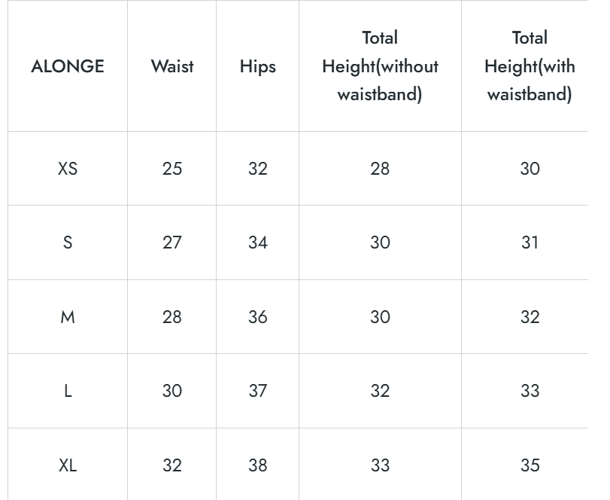Select M hips value 36
This screenshot has width=610, height=500.
pyautogui.click(x=258, y=317)
